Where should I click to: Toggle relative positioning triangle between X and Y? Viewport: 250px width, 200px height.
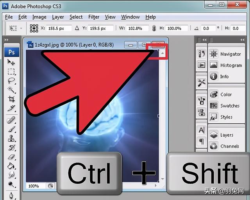click(77, 28)
